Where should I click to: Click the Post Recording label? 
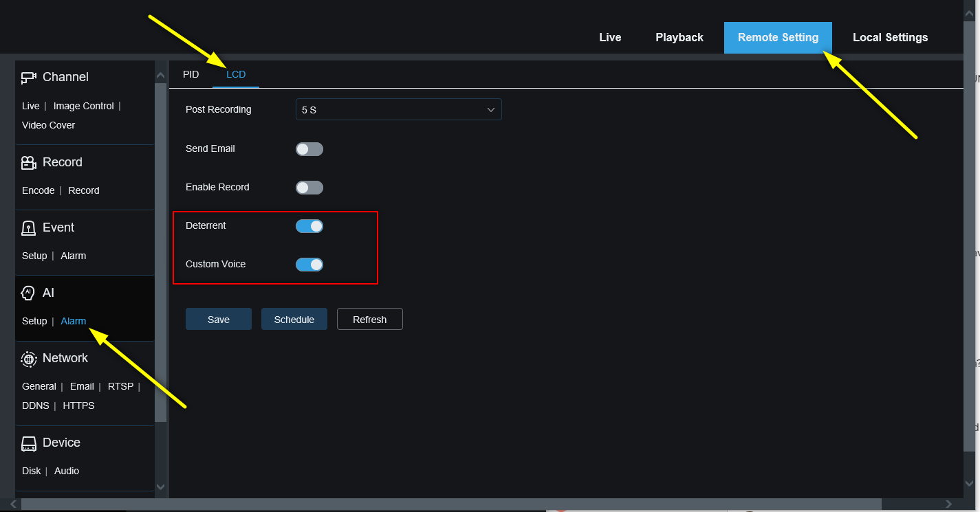pos(219,109)
